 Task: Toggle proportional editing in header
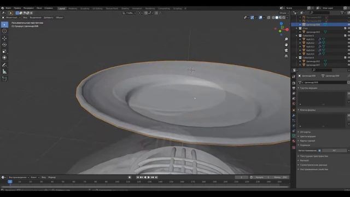(156, 13)
